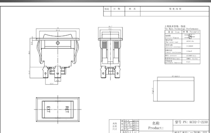This screenshot has height=133, width=211.
Task: Select the 11.2 terminal height dimension
Action: [29, 72]
